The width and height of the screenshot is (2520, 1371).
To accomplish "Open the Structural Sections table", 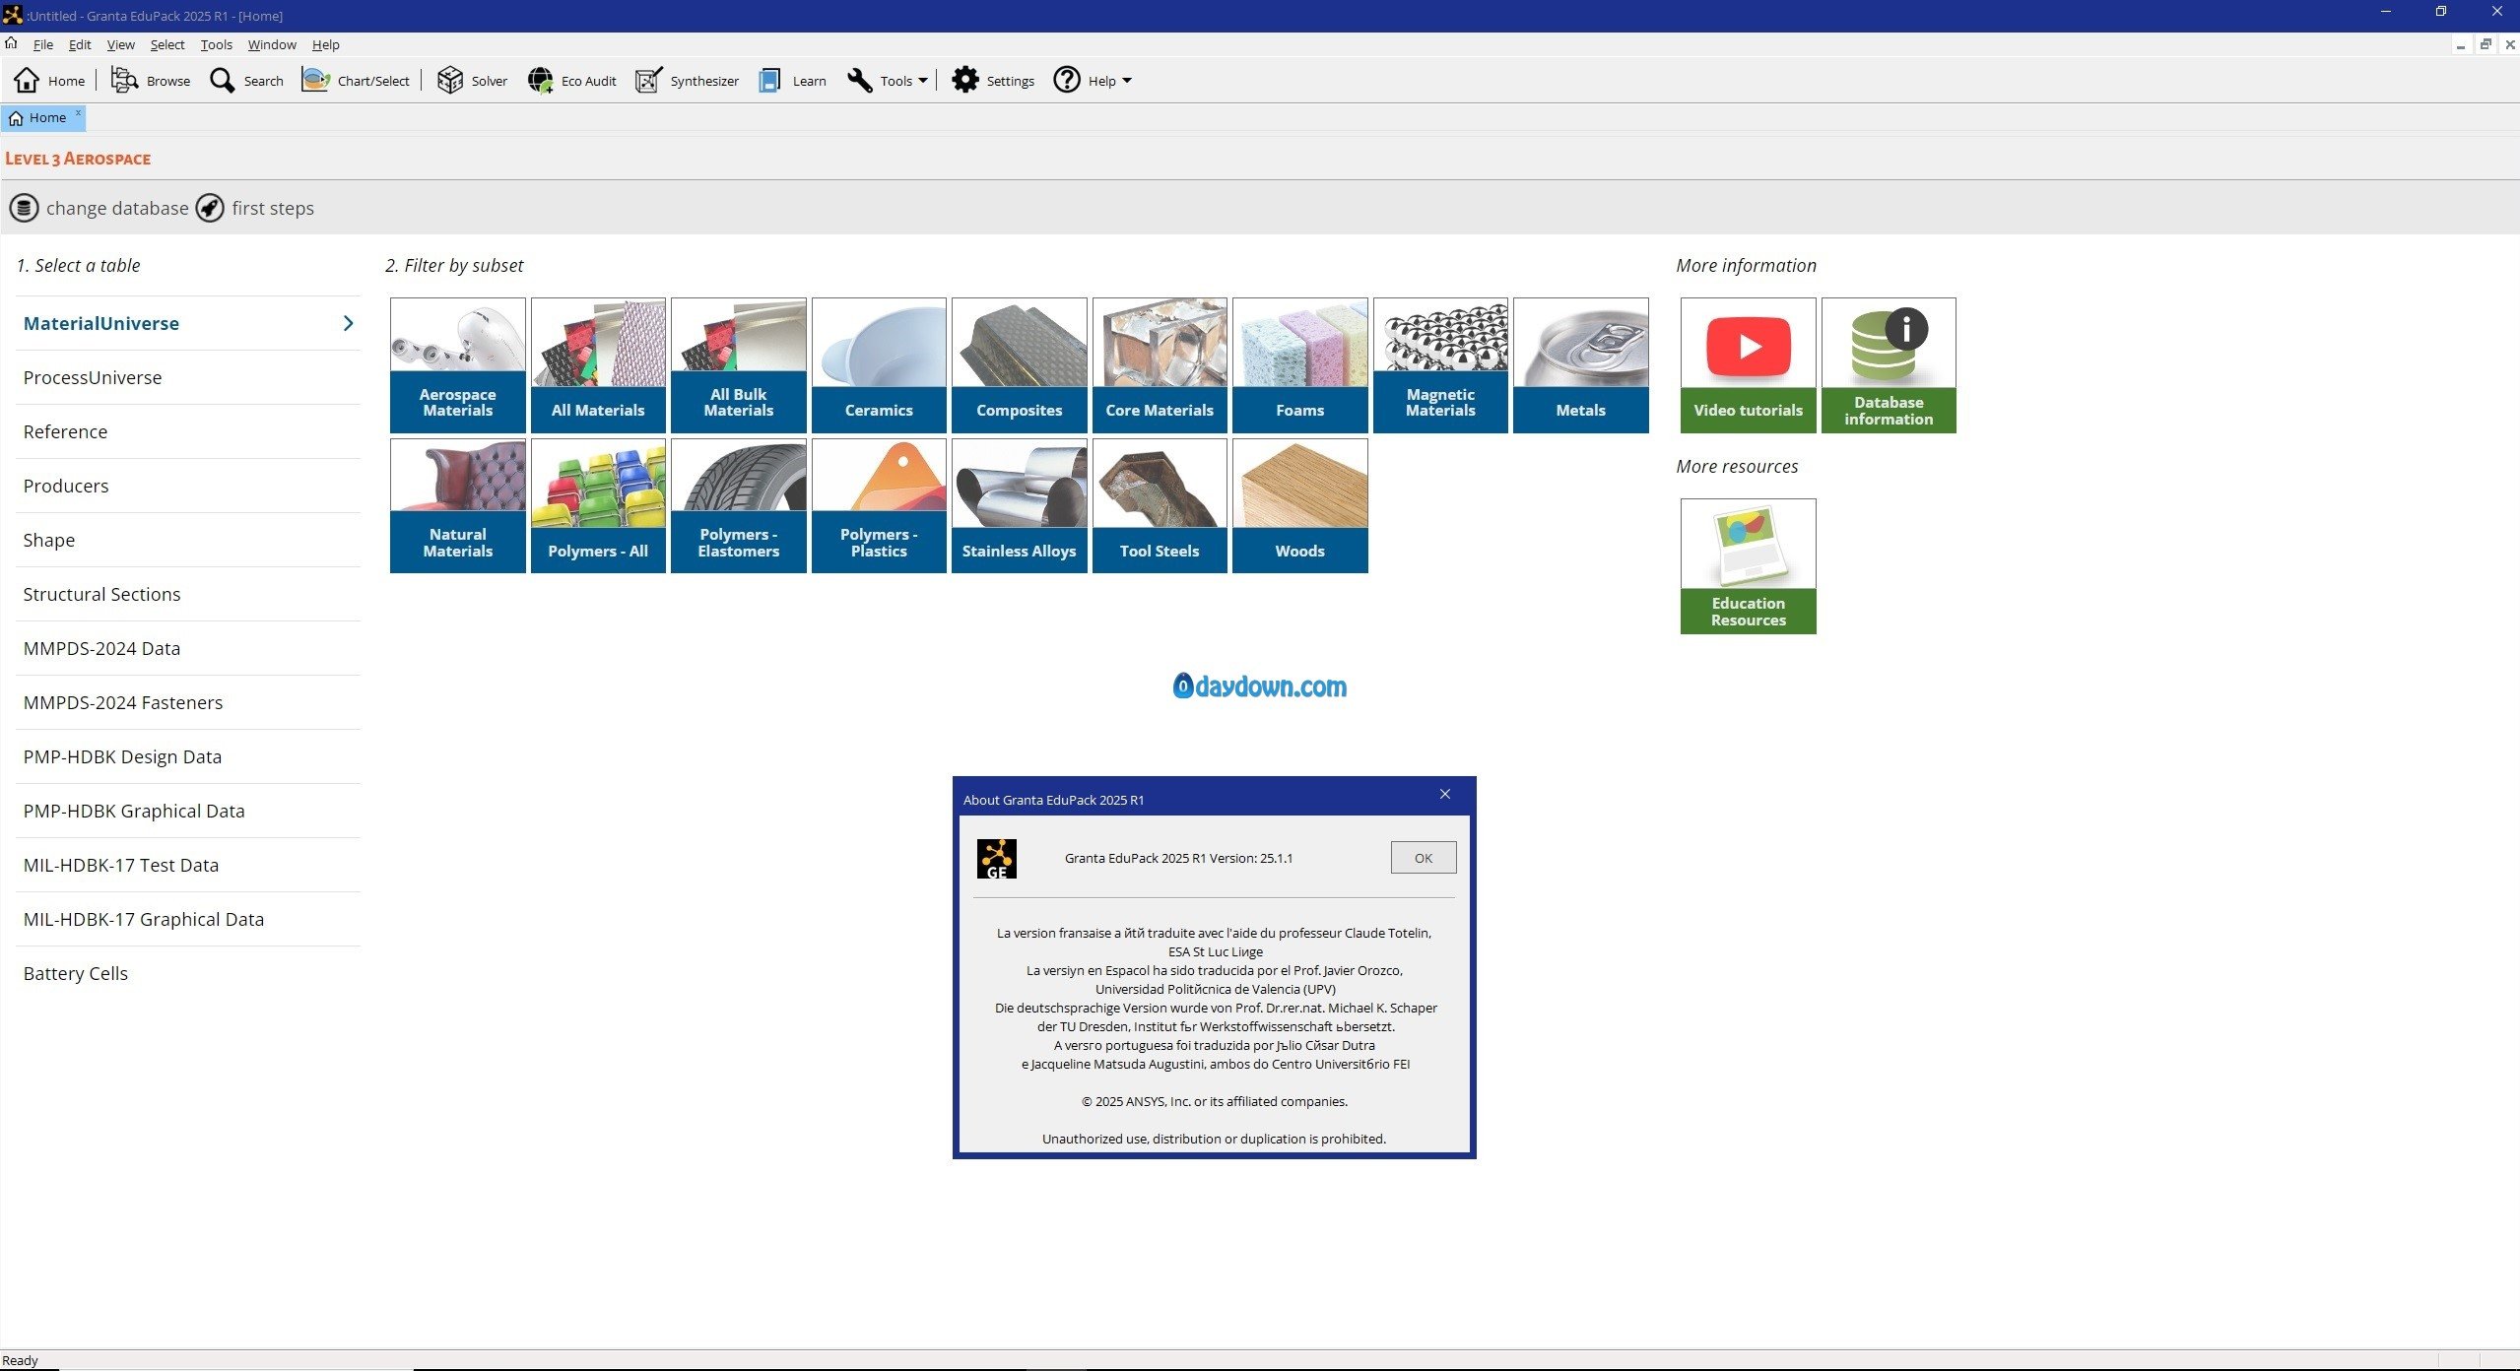I will tap(188, 594).
